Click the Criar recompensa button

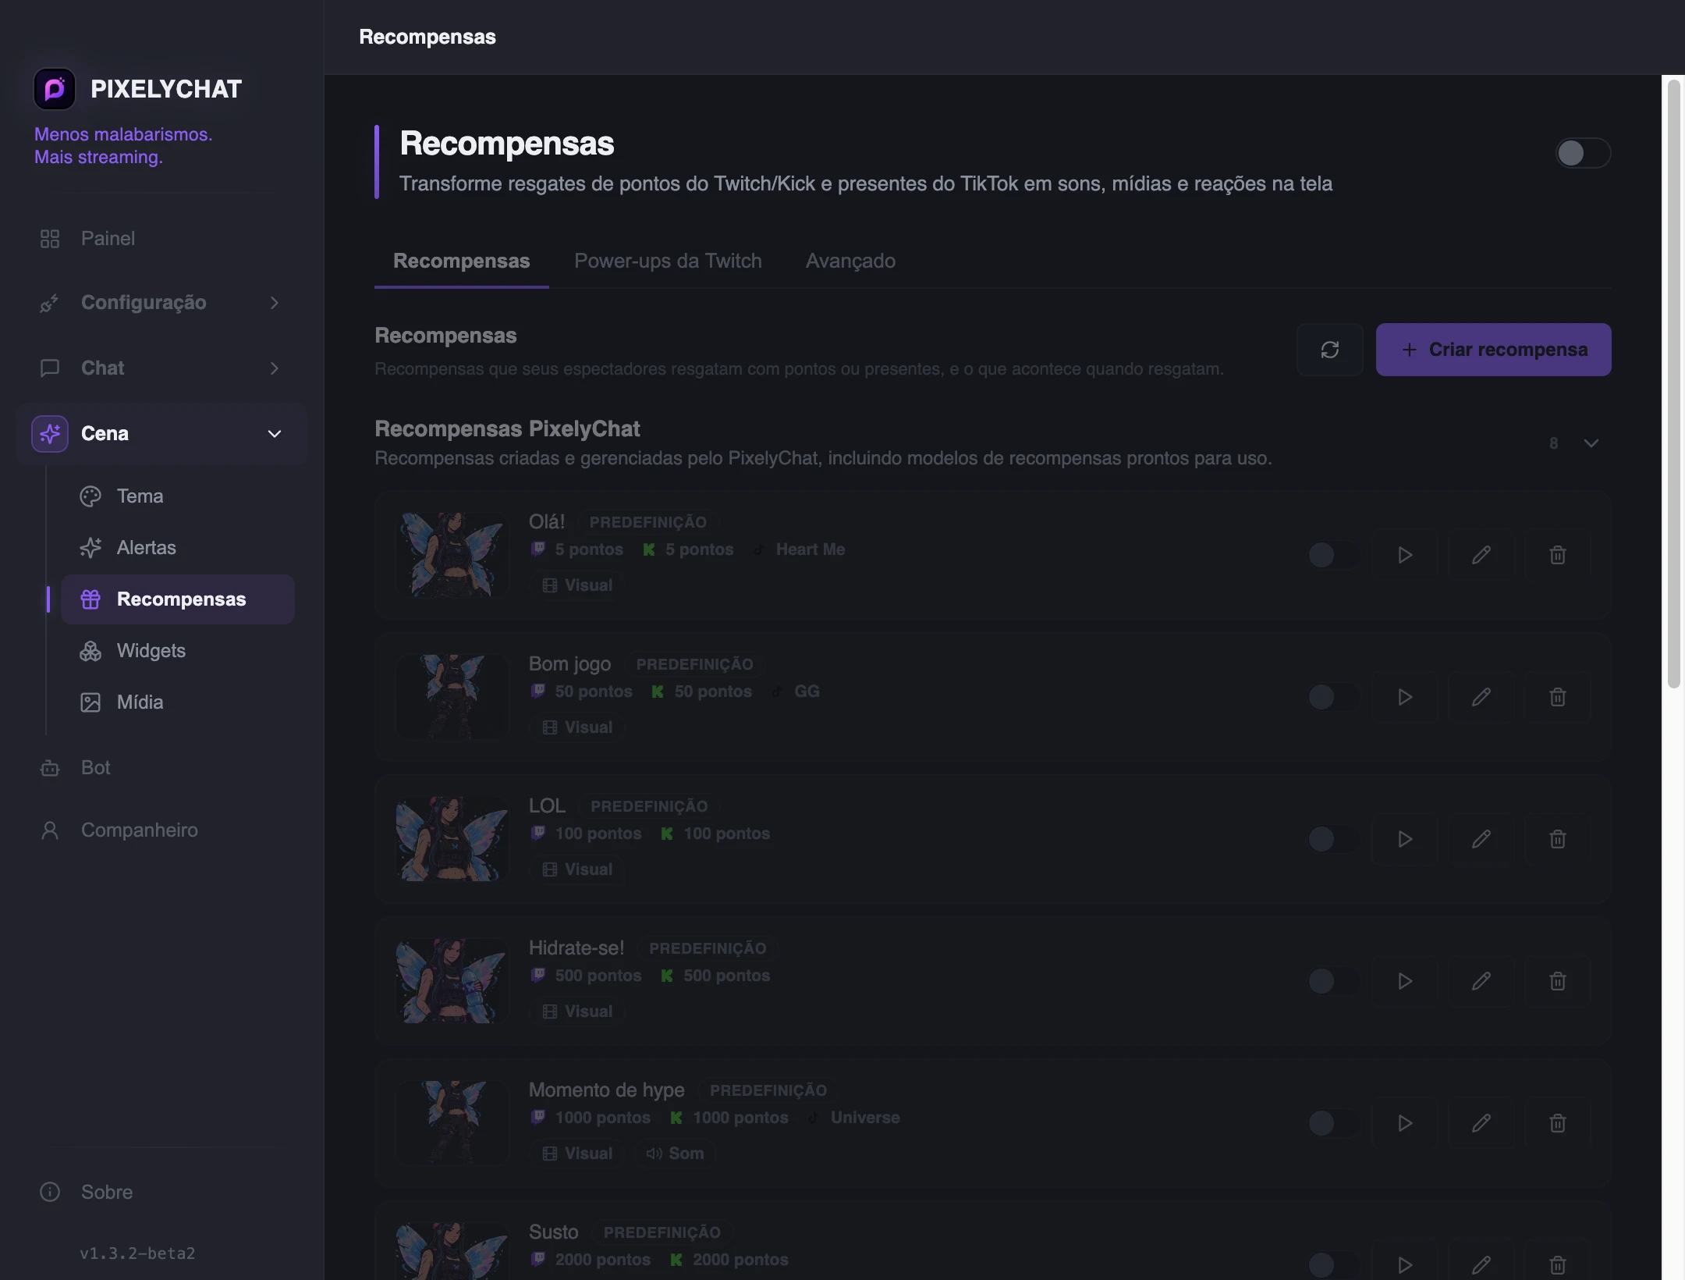pos(1493,350)
